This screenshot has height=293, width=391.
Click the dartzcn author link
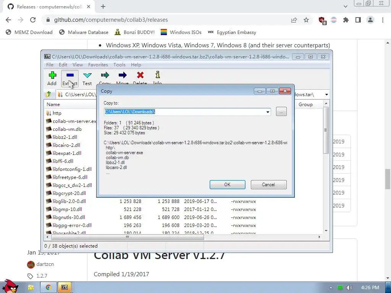(x=45, y=264)
